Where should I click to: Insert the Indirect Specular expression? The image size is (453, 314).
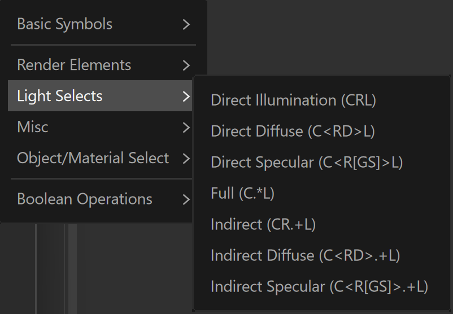point(322,286)
